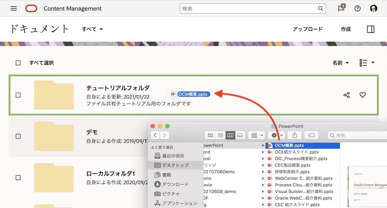Toggle the sidebar panel icon
387x208 pixels.
tap(370, 29)
